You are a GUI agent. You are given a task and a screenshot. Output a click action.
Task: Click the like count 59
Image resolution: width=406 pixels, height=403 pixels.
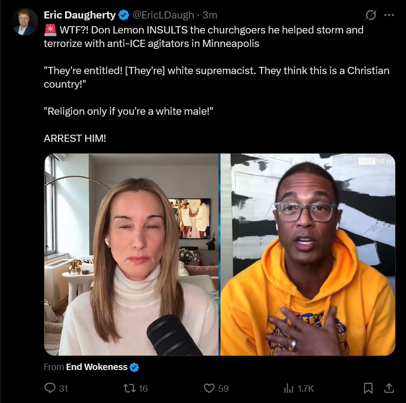tap(223, 389)
